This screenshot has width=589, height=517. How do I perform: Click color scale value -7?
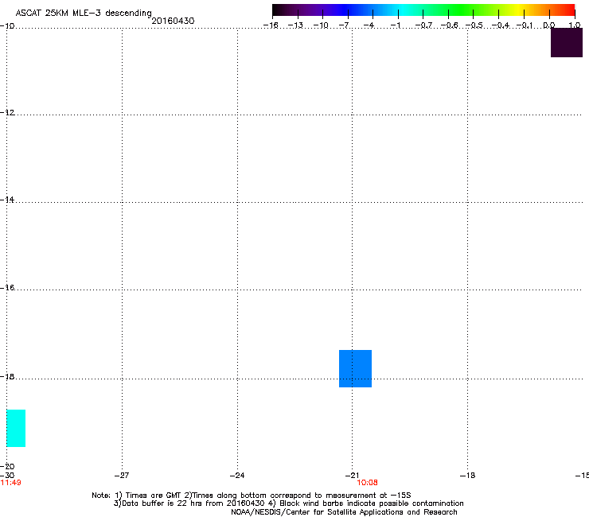click(344, 25)
